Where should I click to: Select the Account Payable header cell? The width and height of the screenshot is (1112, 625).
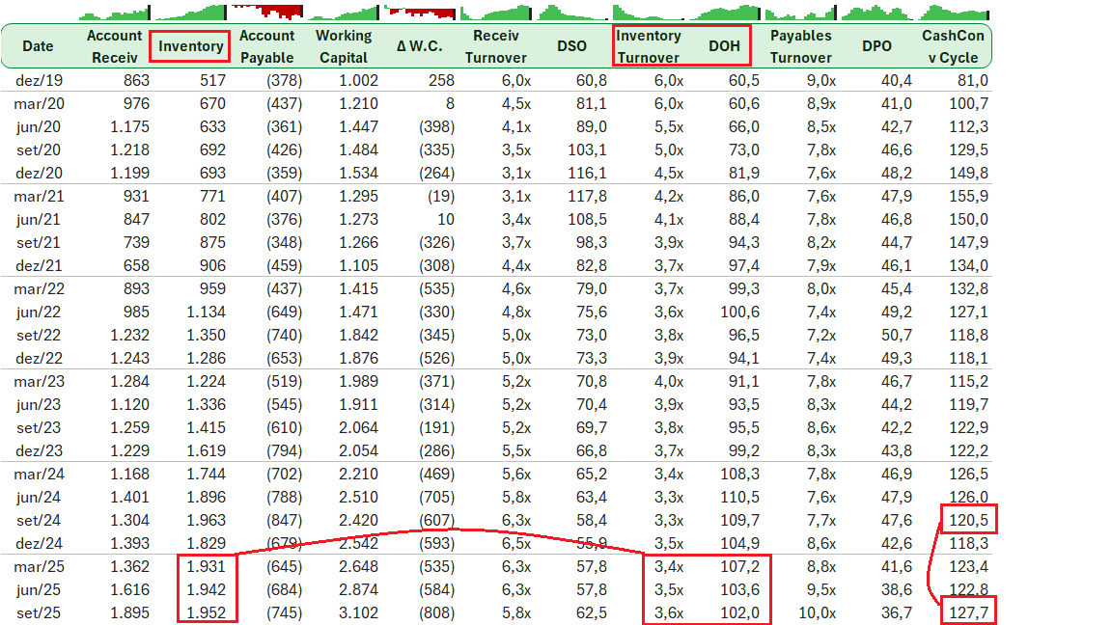266,46
